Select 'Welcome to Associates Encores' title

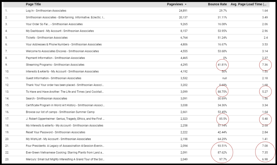[62, 51]
